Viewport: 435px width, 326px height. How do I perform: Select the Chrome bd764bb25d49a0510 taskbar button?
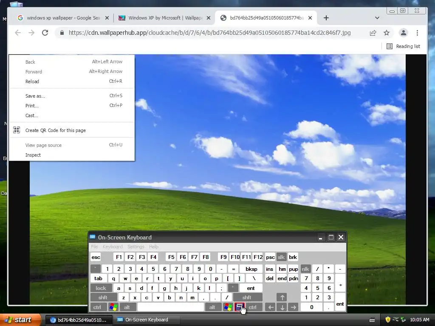click(79, 320)
